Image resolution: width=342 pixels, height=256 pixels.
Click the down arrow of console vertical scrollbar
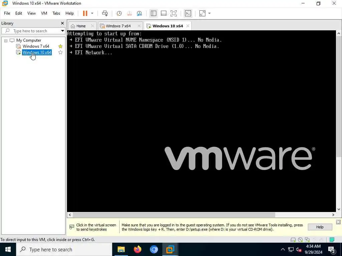tap(339, 209)
